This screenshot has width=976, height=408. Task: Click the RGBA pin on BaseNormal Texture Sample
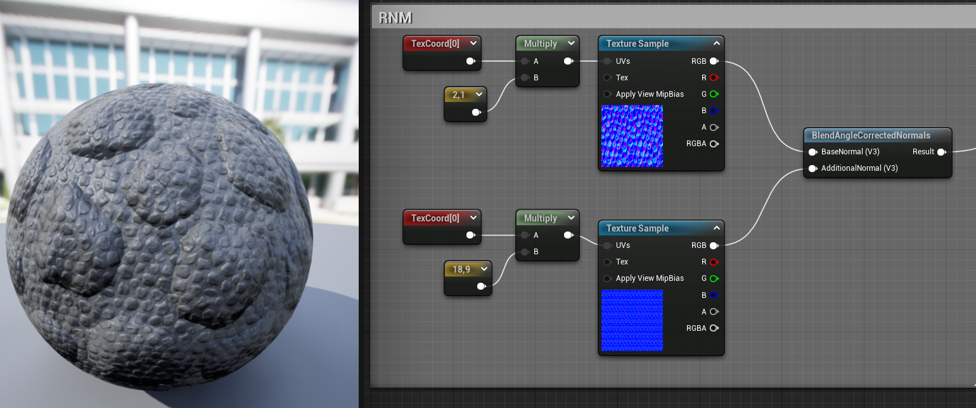[x=714, y=144]
